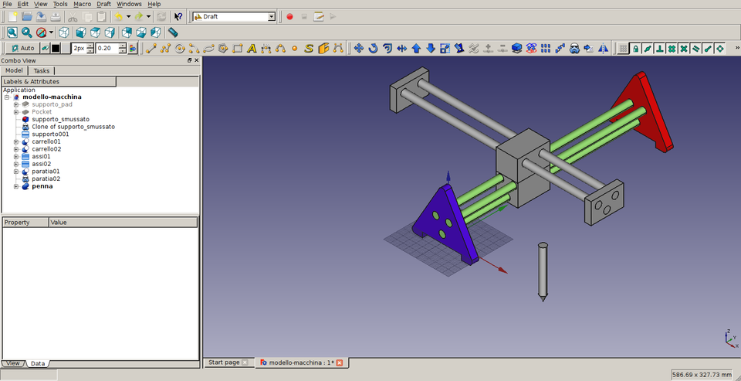
Task: Collapse the modello-macchina document tree
Action: point(7,97)
